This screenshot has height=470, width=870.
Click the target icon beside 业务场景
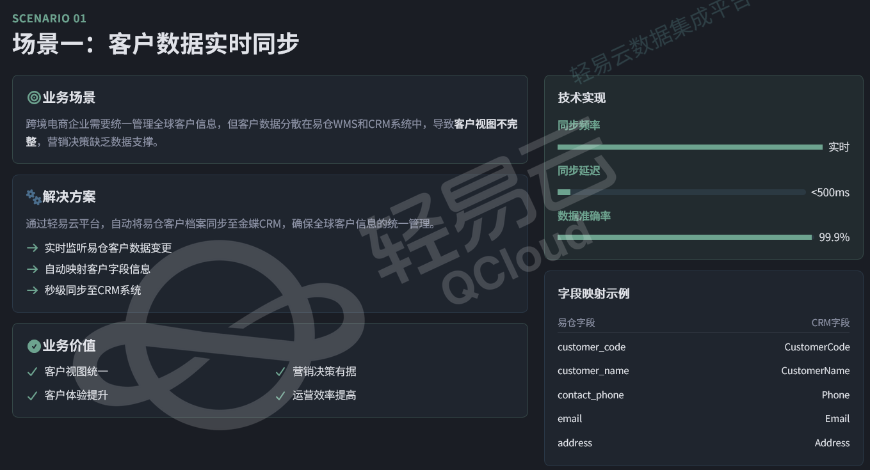(x=34, y=98)
